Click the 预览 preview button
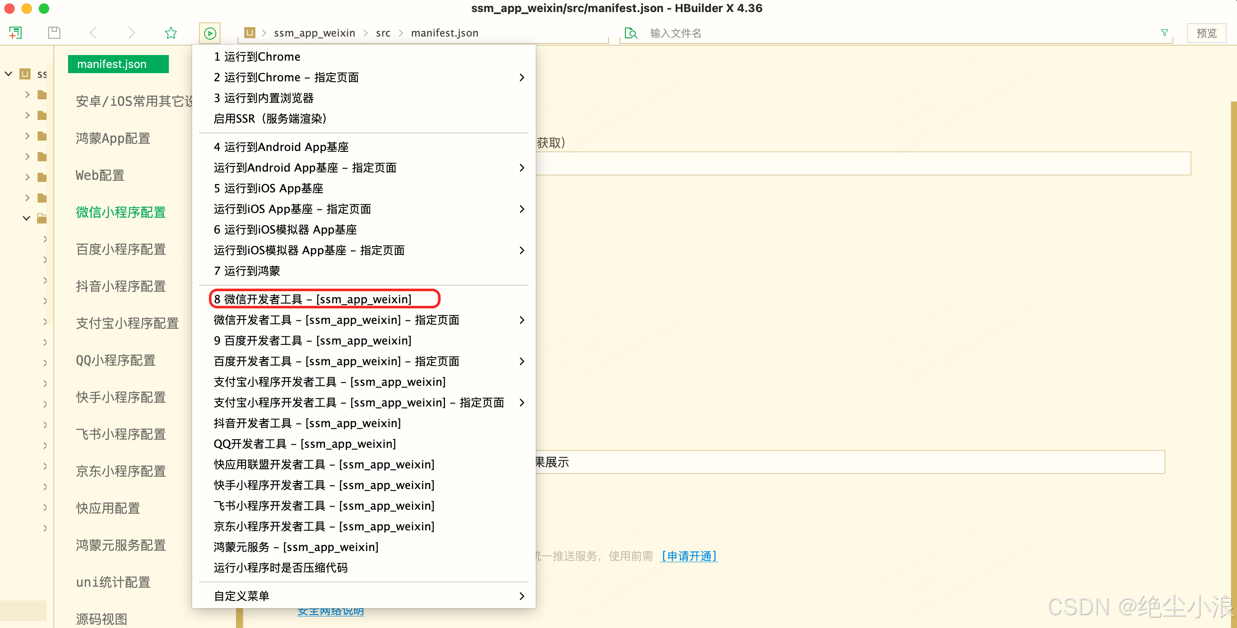The width and height of the screenshot is (1237, 628). [x=1206, y=33]
